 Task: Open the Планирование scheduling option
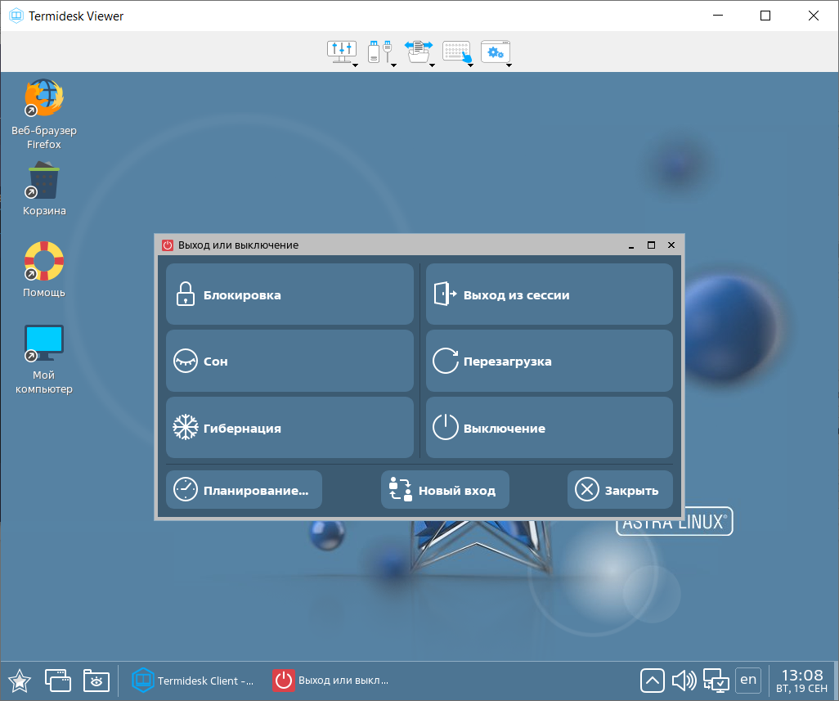[x=244, y=490]
